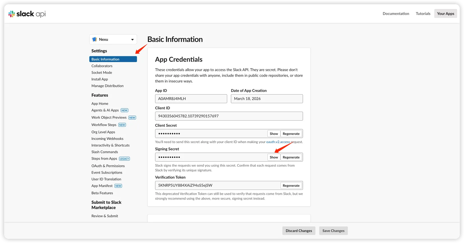Open the oauth.v2.access link
This screenshot has width=464, height=243.
(x=278, y=142)
